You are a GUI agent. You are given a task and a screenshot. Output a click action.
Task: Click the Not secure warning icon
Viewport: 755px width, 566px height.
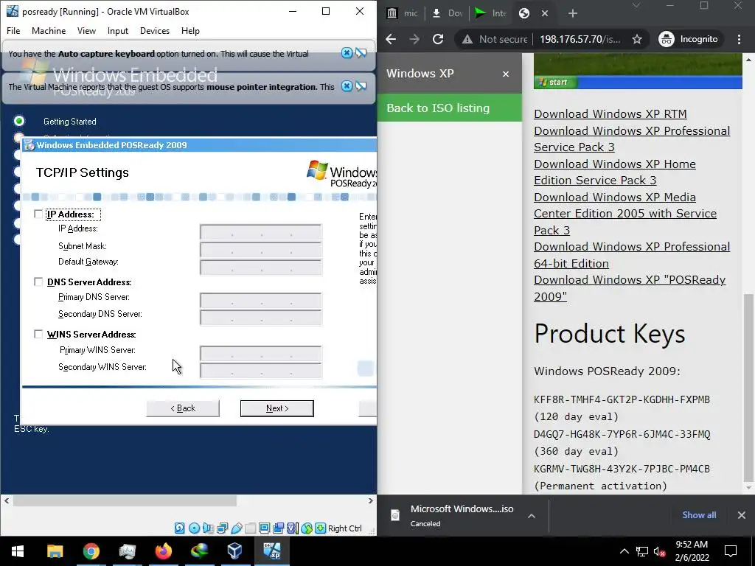(467, 39)
